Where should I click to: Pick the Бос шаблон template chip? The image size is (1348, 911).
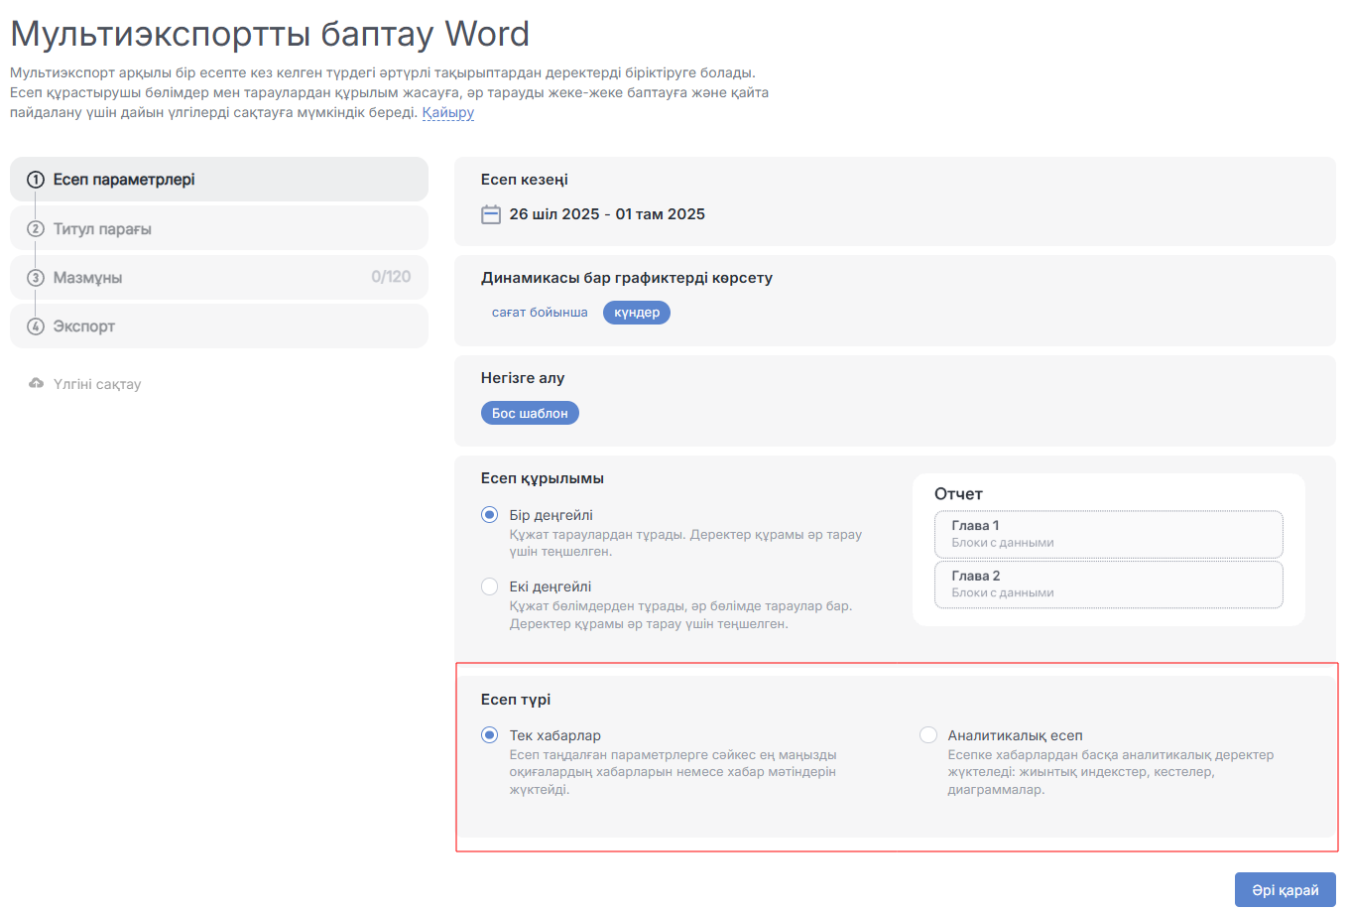530,413
